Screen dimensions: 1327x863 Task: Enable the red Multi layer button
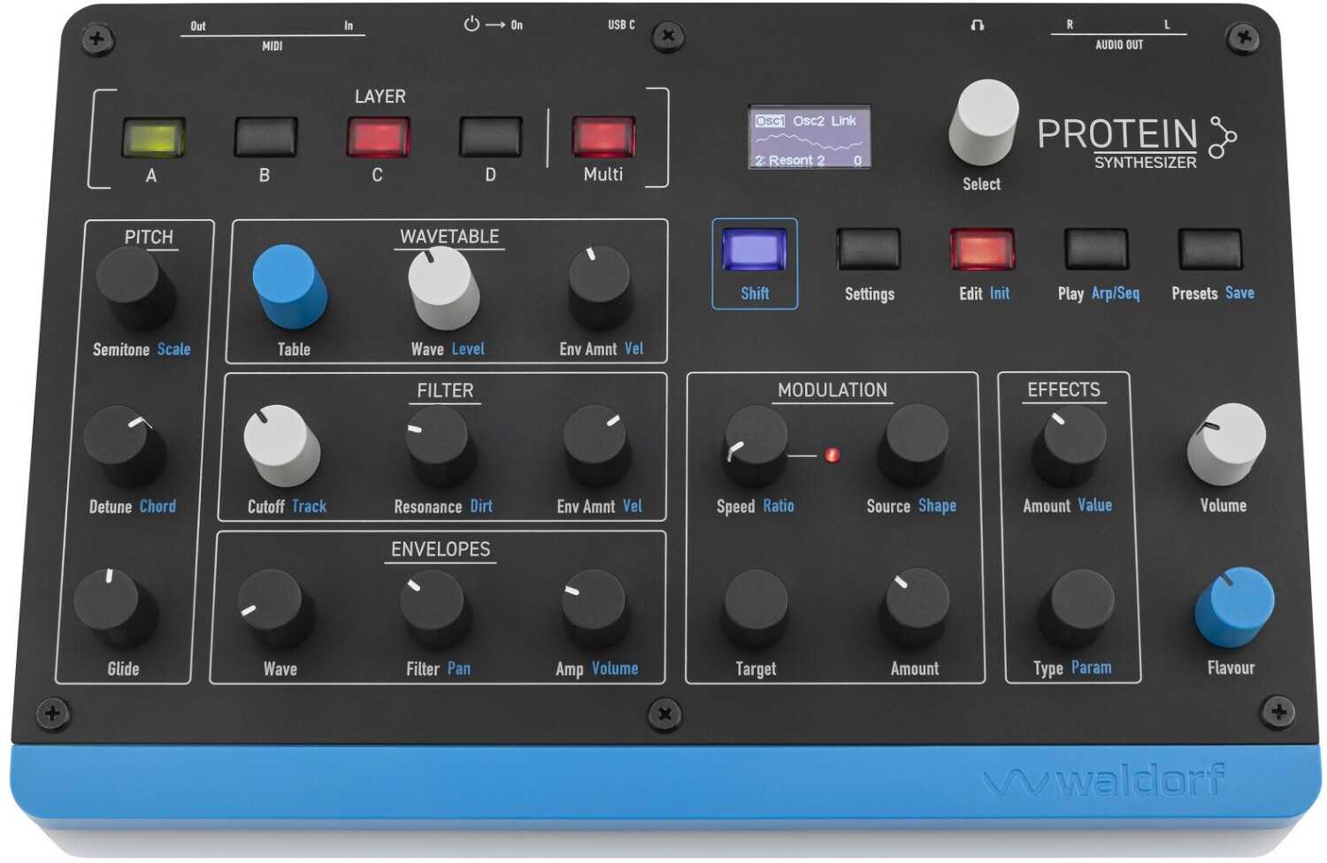click(x=603, y=137)
